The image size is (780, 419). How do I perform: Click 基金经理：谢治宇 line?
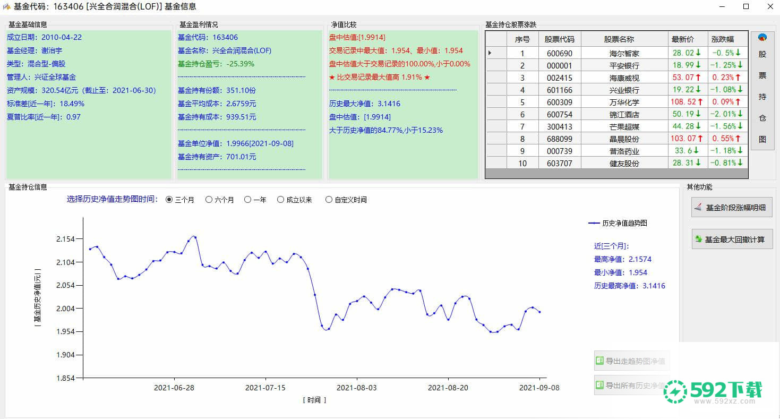point(35,50)
